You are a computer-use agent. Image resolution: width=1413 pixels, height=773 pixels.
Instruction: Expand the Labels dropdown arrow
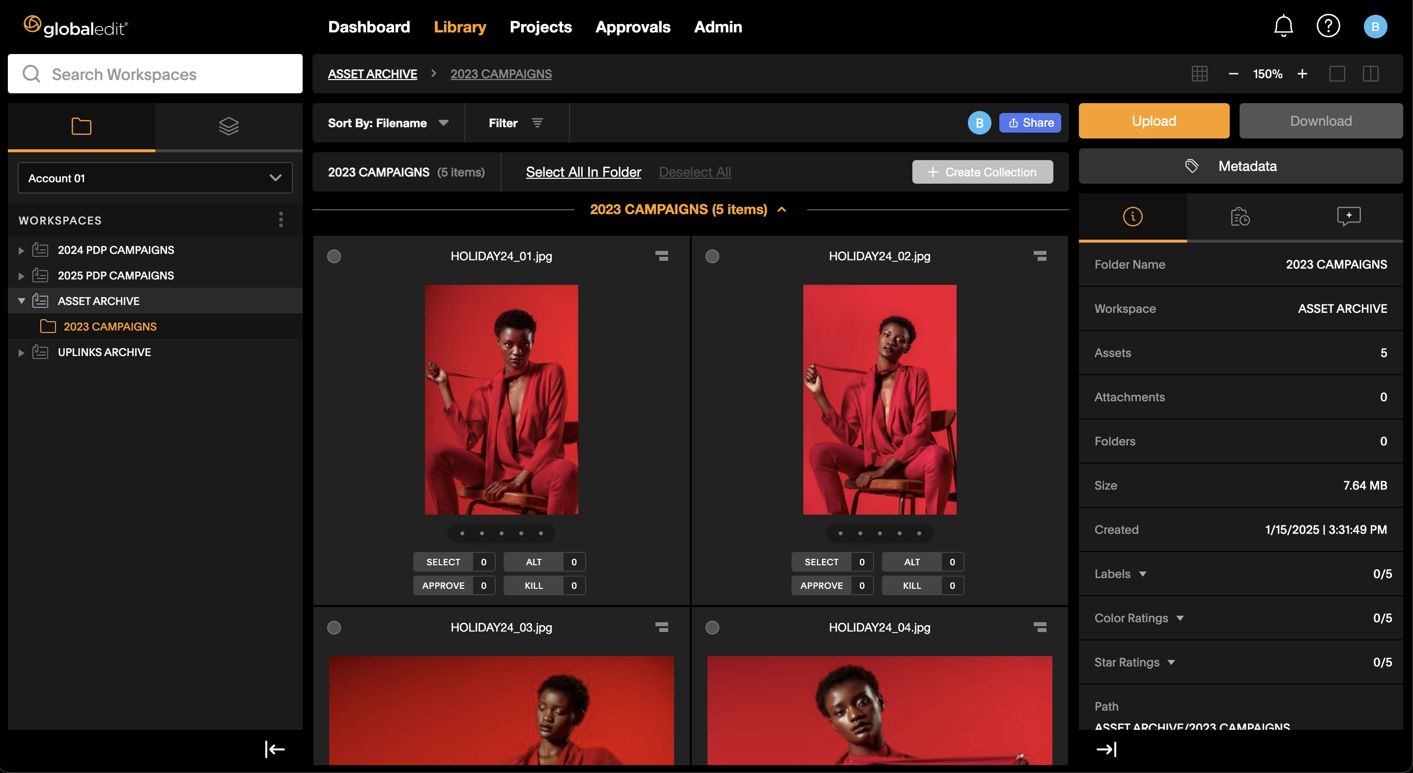point(1143,574)
